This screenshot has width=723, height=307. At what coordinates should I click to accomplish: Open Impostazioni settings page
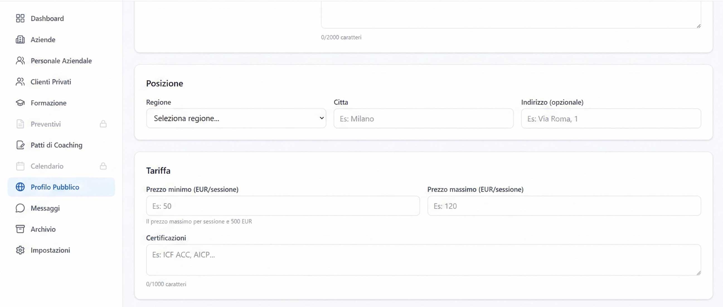pos(61,250)
